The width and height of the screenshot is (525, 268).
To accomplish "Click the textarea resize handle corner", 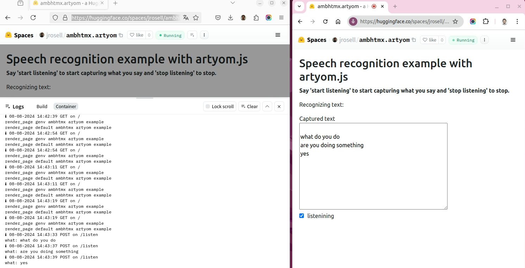I will [445, 207].
